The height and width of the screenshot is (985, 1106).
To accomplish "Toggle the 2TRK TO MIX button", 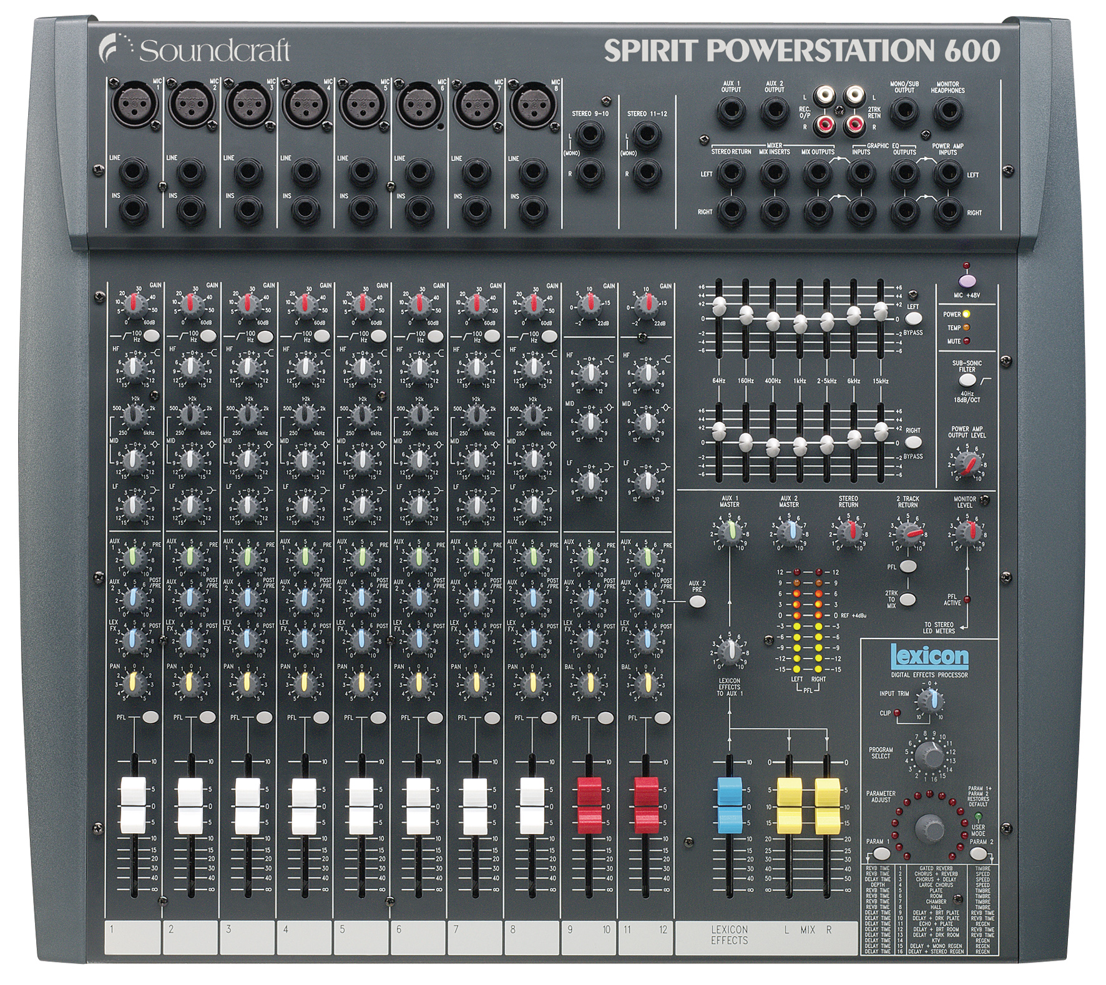I will (x=909, y=599).
